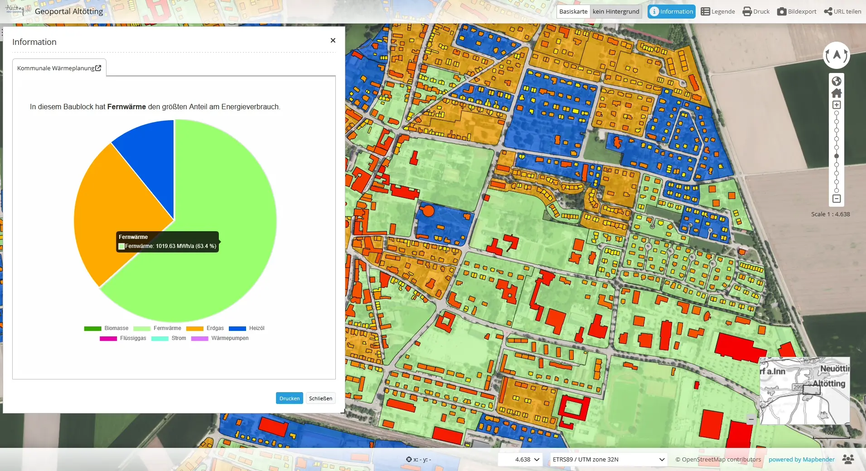The image size is (866, 471).
Task: Open the Bildexport image export tool
Action: 797,12
